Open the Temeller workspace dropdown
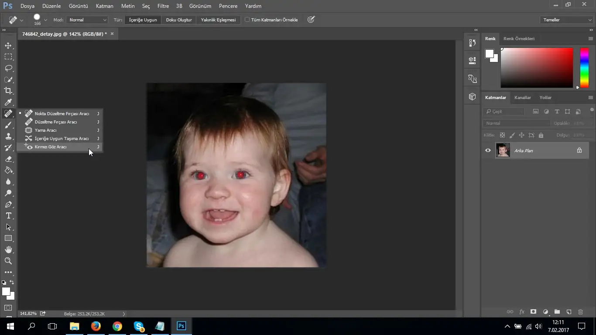The image size is (596, 335). [x=566, y=20]
